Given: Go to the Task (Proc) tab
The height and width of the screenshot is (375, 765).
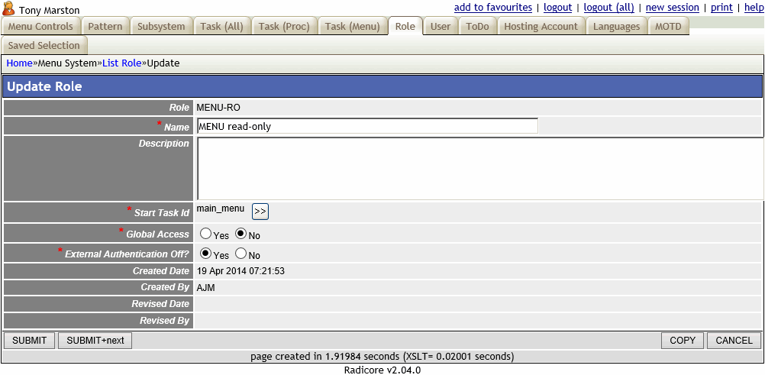Looking at the screenshot, I should point(284,27).
